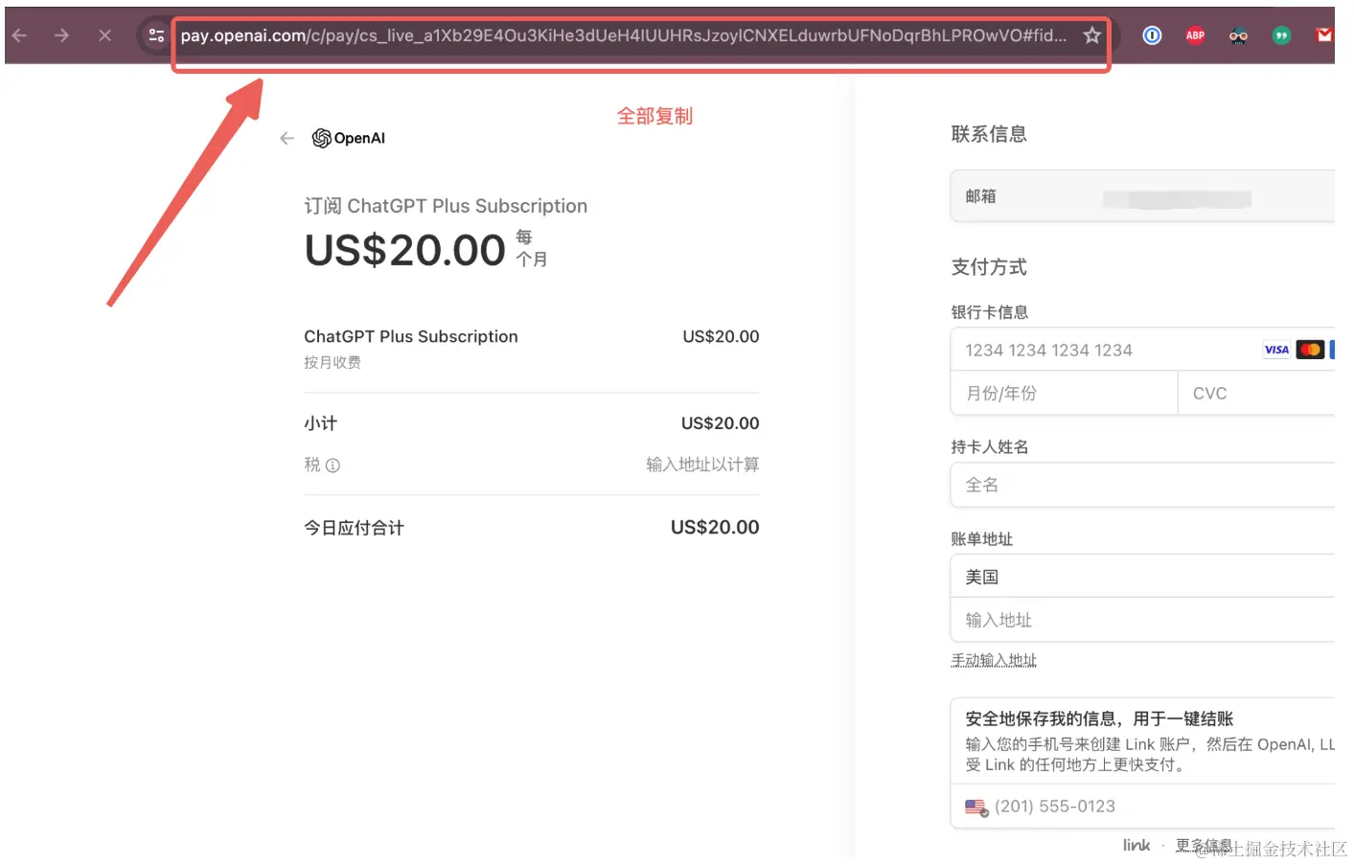Click the 手动输入地址 link
This screenshot has width=1354, height=865.
(994, 660)
